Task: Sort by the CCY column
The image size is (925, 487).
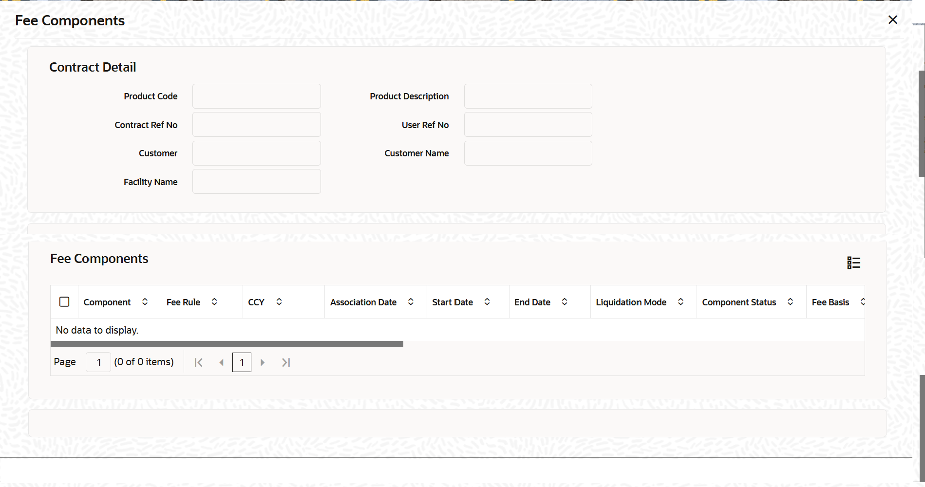Action: 279,302
